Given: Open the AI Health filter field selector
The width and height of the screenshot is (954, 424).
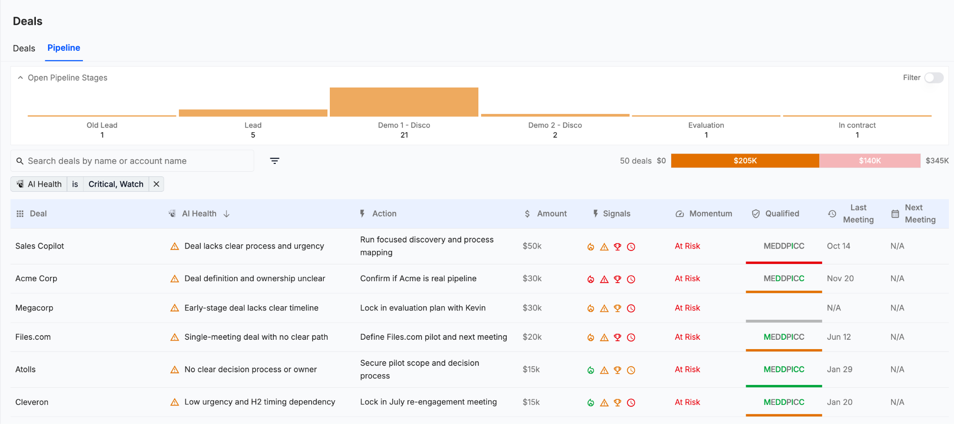Looking at the screenshot, I should tap(39, 184).
